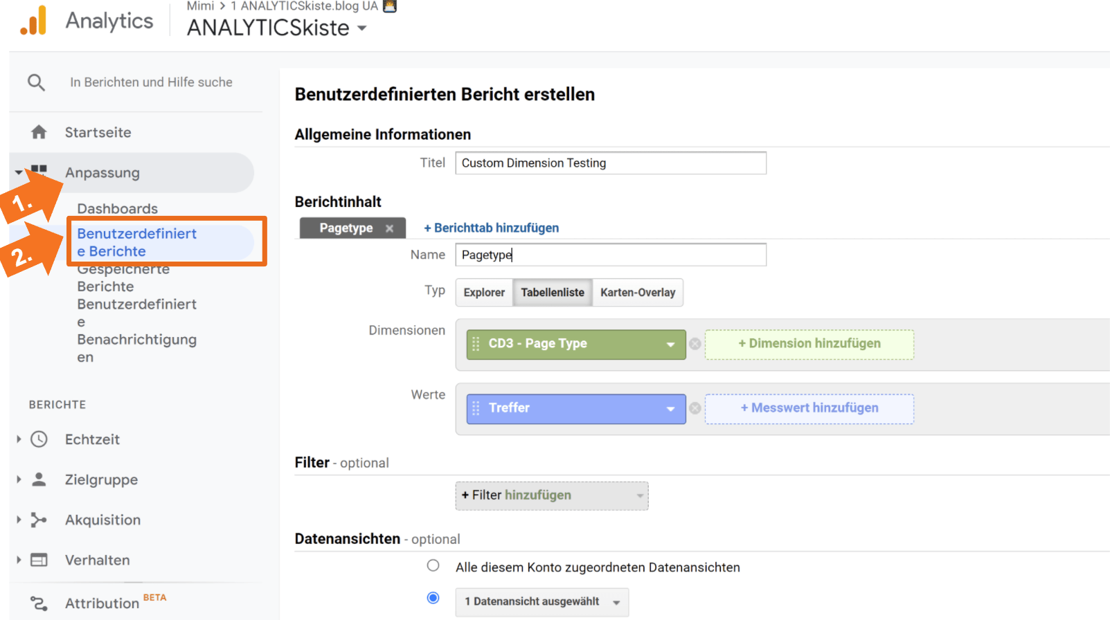Choose the Explorer report type
Image resolution: width=1110 pixels, height=620 pixels.
484,292
